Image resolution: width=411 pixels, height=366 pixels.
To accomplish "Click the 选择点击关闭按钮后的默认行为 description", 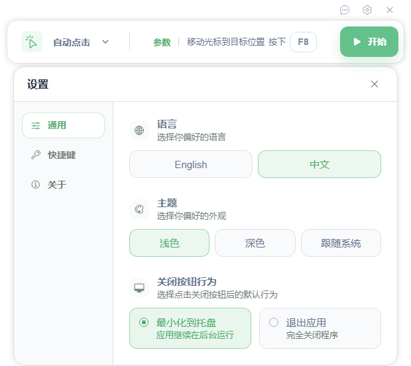I will point(217,295).
